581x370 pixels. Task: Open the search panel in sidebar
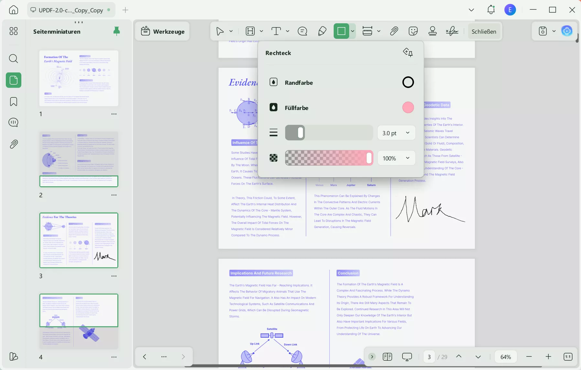(x=14, y=59)
